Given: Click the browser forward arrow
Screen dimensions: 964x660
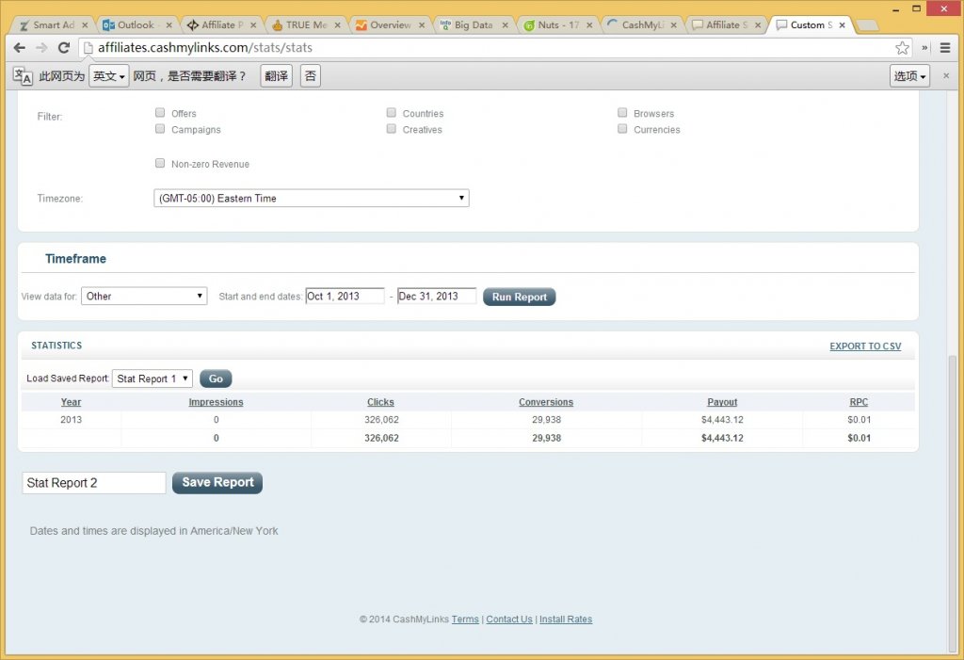Looking at the screenshot, I should [41, 47].
